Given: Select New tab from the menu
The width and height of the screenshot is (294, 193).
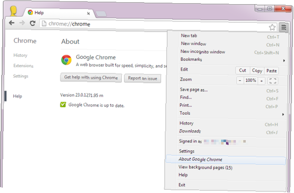Looking at the screenshot, I should (232, 36).
